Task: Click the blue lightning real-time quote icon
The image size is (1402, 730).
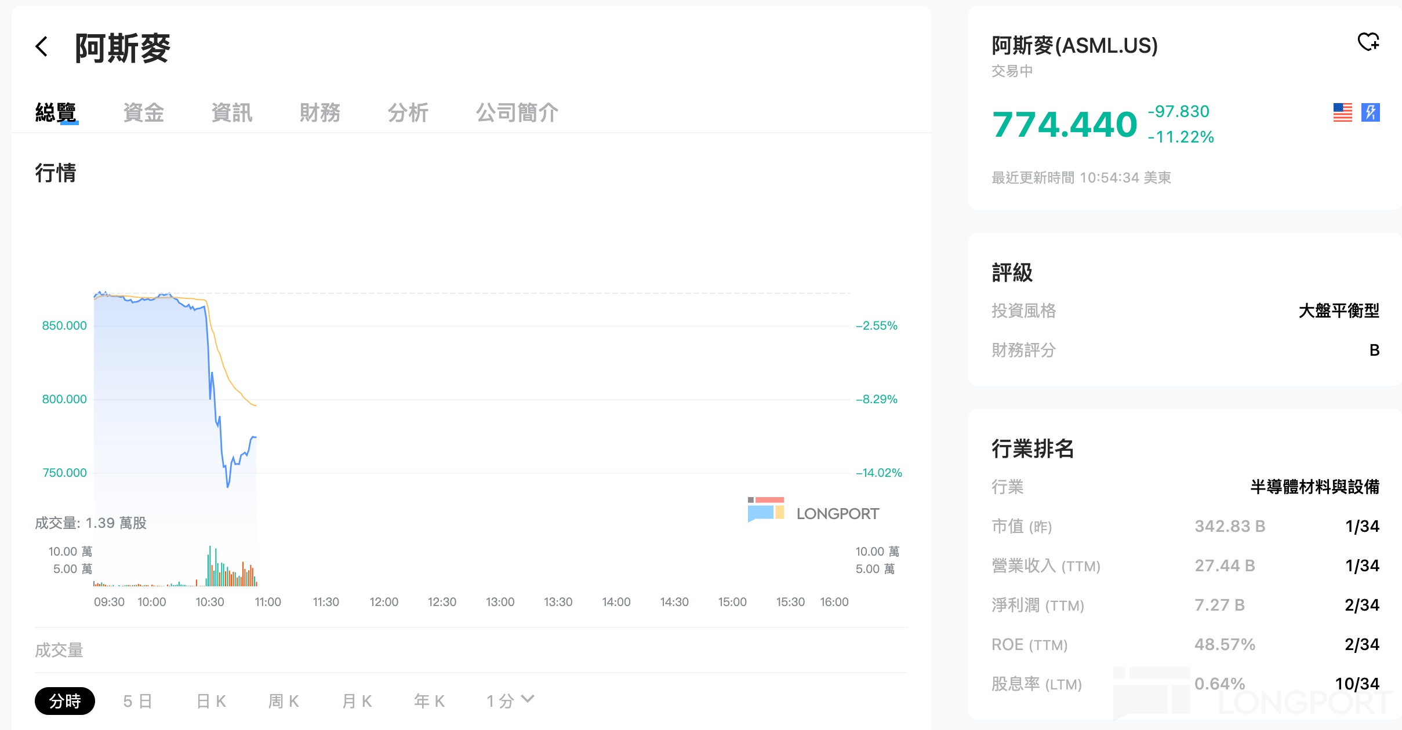Action: pos(1371,112)
